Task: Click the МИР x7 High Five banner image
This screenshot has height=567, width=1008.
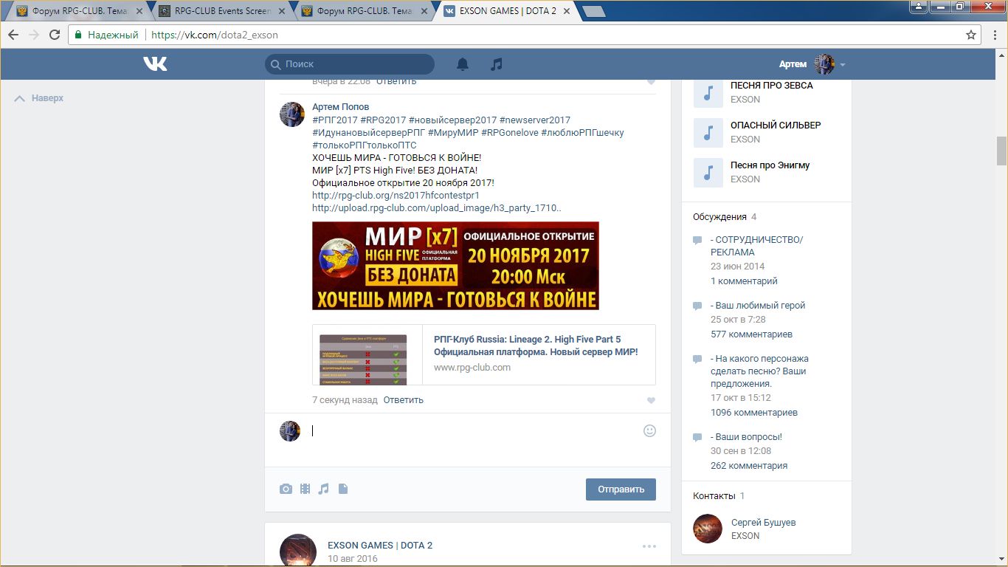Action: coord(455,266)
